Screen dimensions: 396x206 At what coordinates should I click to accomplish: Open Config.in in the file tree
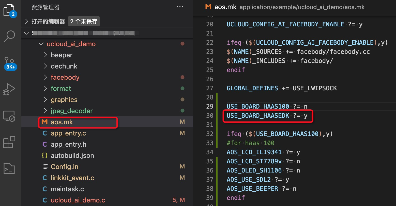click(x=107, y=167)
